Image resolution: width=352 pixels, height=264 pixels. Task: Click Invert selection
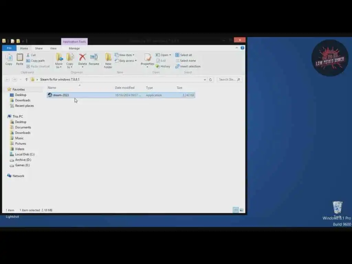(188, 66)
